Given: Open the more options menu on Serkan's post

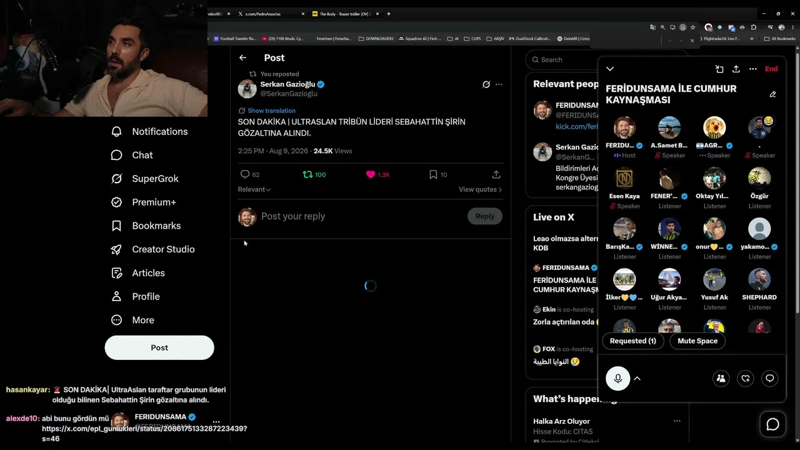Looking at the screenshot, I should (x=499, y=84).
